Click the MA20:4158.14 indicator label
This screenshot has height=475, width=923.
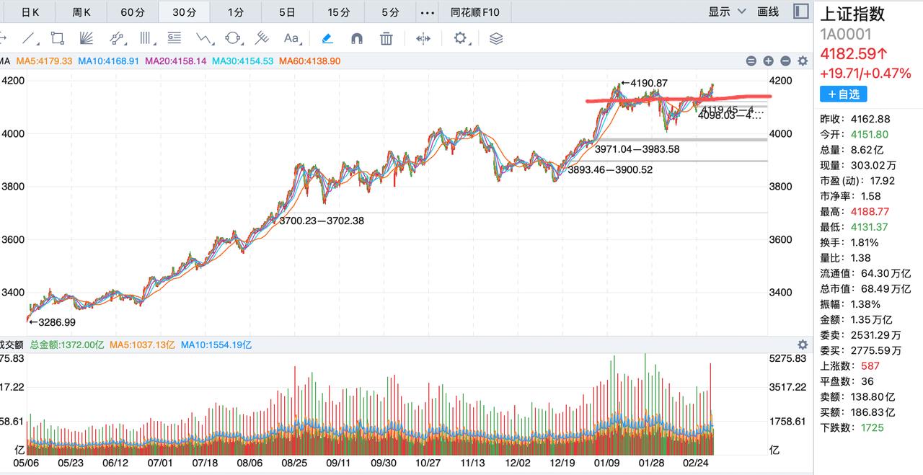(x=176, y=61)
